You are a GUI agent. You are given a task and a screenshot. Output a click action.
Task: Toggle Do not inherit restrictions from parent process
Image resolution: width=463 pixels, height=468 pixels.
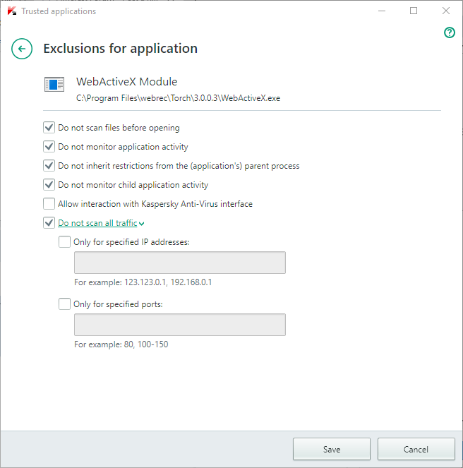click(x=49, y=166)
